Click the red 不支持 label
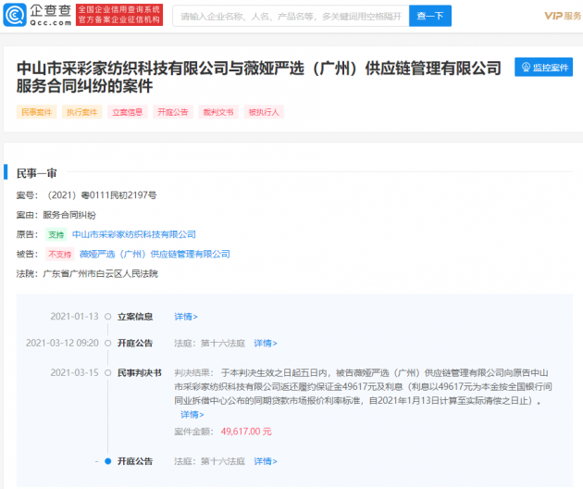Screen dimensions: 583x489 59,254
